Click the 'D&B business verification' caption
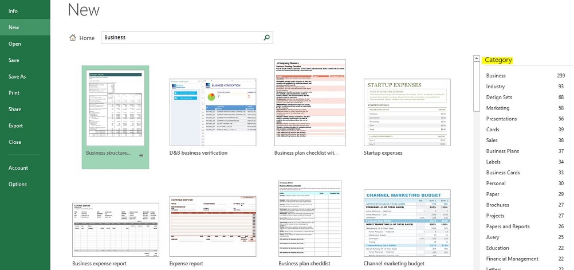The width and height of the screenshot is (574, 270). 198,152
